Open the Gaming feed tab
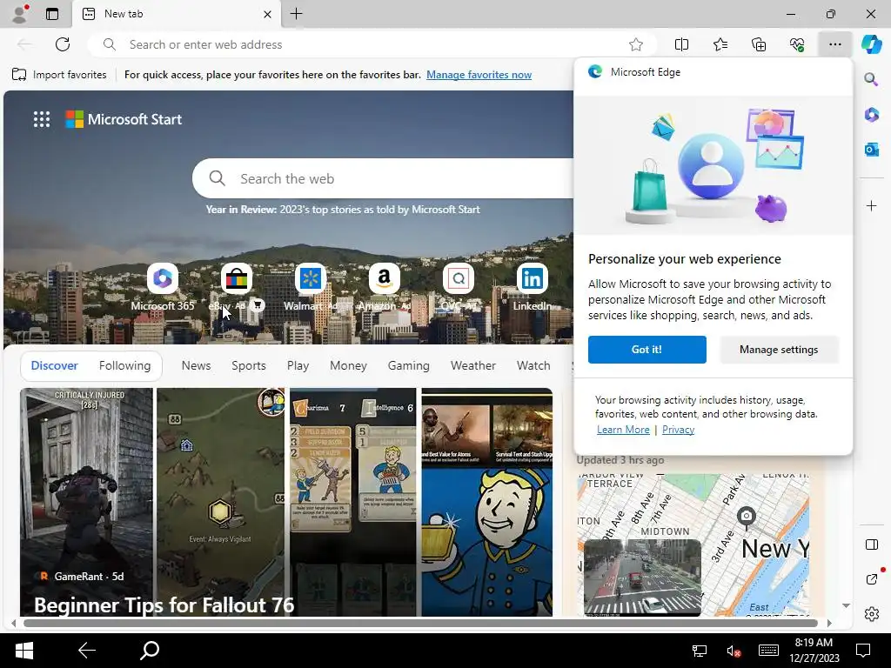This screenshot has width=891, height=668. click(x=409, y=366)
